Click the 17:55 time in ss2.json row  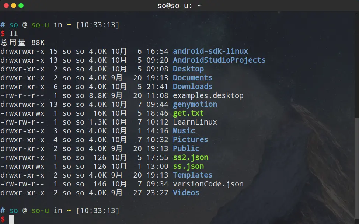157,158
